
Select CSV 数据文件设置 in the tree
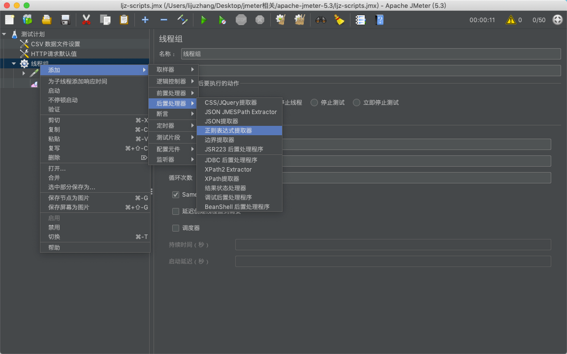(x=55, y=44)
